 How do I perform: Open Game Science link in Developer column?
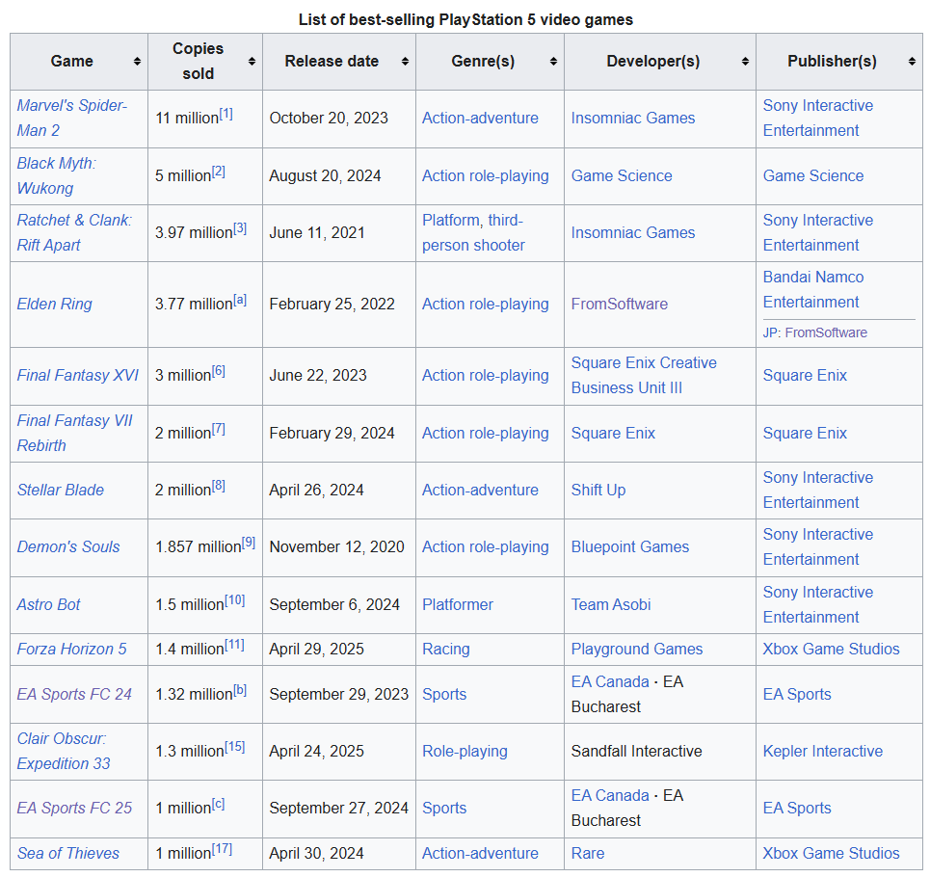(x=622, y=175)
